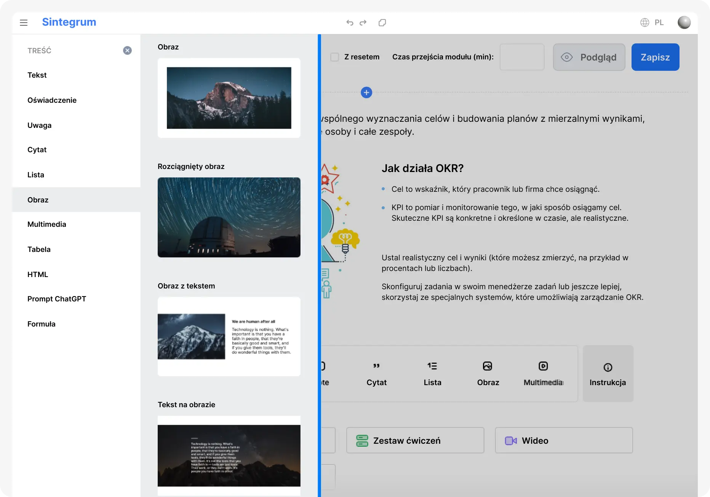Image resolution: width=710 pixels, height=497 pixels.
Task: Choose Prompt ChatGPT content type
Action: click(x=57, y=299)
